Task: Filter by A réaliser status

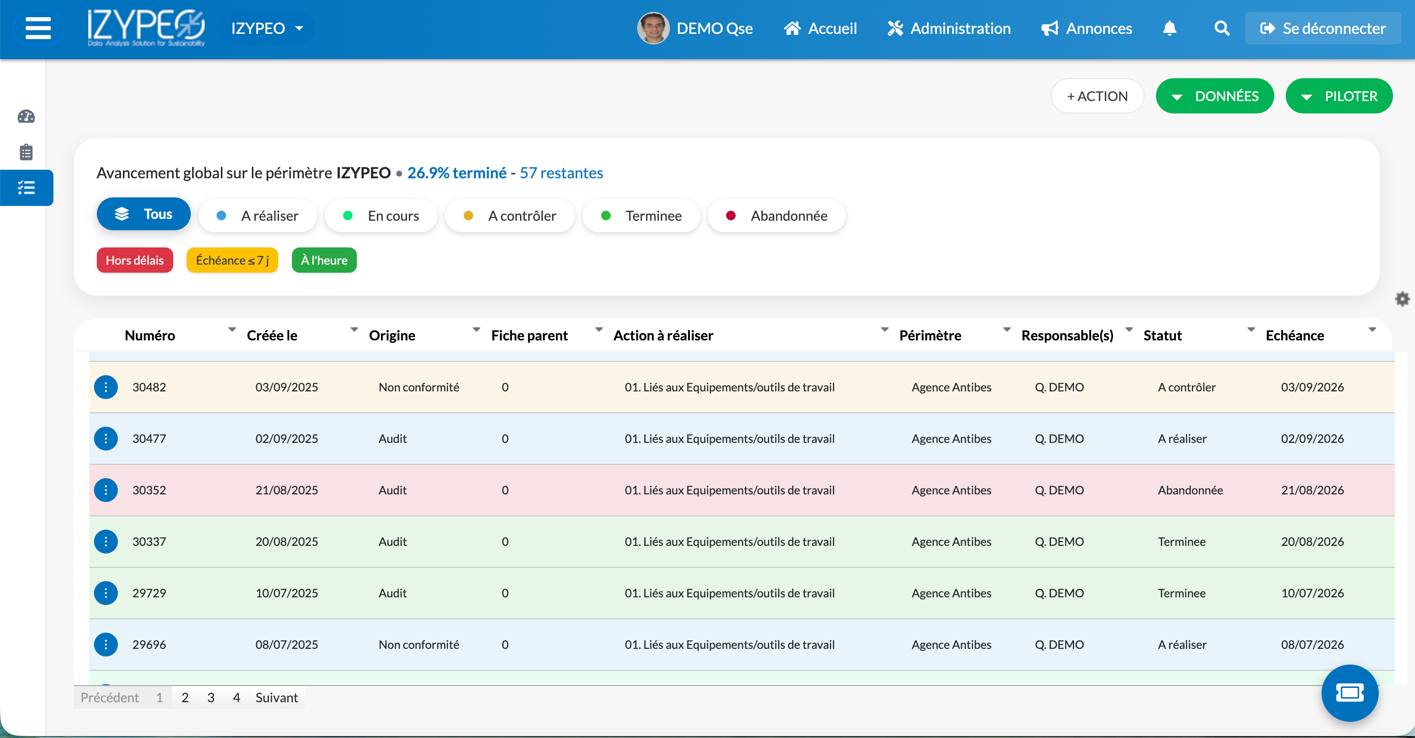Action: 258,216
